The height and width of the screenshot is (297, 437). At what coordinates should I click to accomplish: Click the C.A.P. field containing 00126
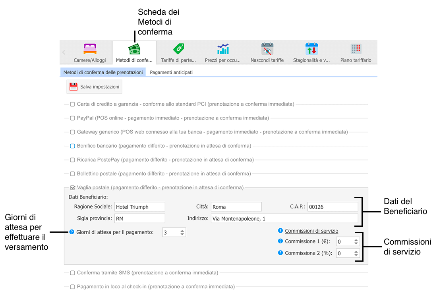click(x=333, y=207)
